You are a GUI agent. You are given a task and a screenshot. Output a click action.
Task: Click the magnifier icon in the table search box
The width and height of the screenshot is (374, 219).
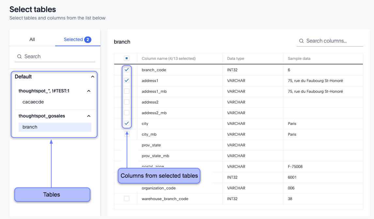click(x=19, y=56)
